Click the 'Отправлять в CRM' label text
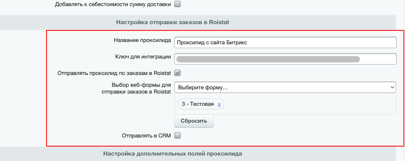411x161 pixels. coord(146,136)
